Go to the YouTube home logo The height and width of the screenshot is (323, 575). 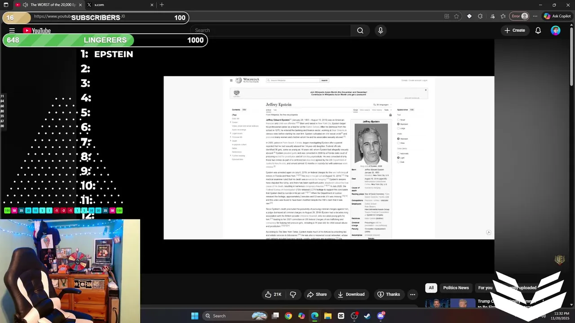pos(37,31)
